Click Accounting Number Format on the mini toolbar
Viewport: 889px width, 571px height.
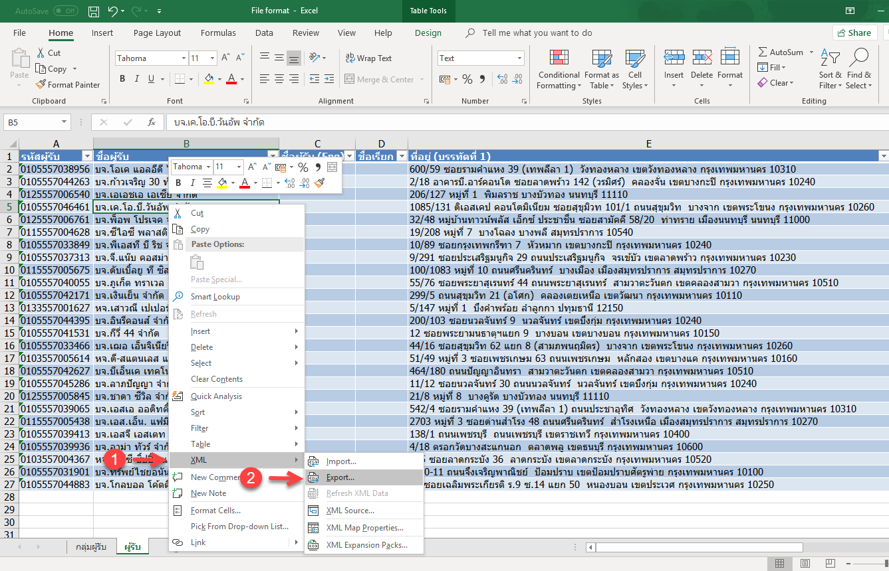[x=281, y=167]
